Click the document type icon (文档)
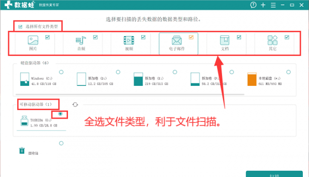The image size is (309, 177). click(x=224, y=40)
